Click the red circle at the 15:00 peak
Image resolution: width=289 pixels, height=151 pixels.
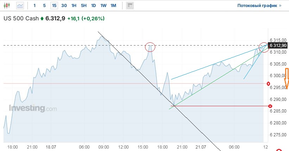(150, 46)
